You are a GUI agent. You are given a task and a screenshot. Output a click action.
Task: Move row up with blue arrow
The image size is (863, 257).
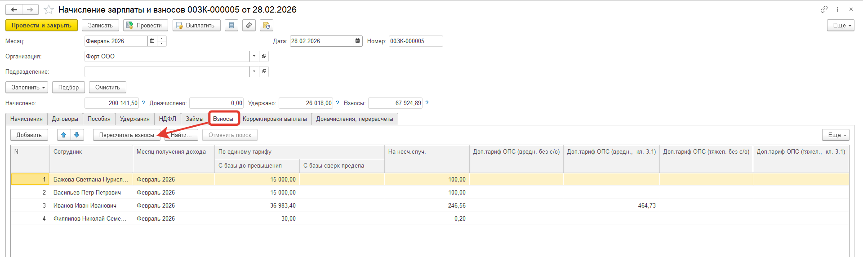coord(64,135)
